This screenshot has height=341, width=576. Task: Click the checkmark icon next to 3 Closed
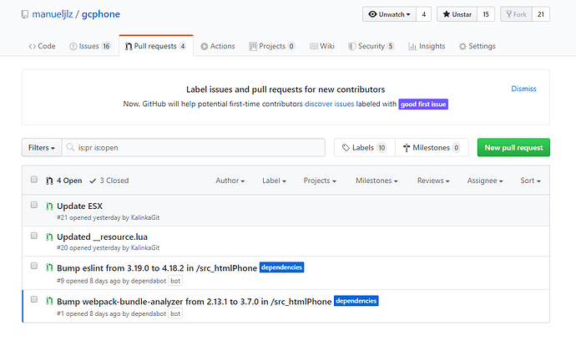93,181
